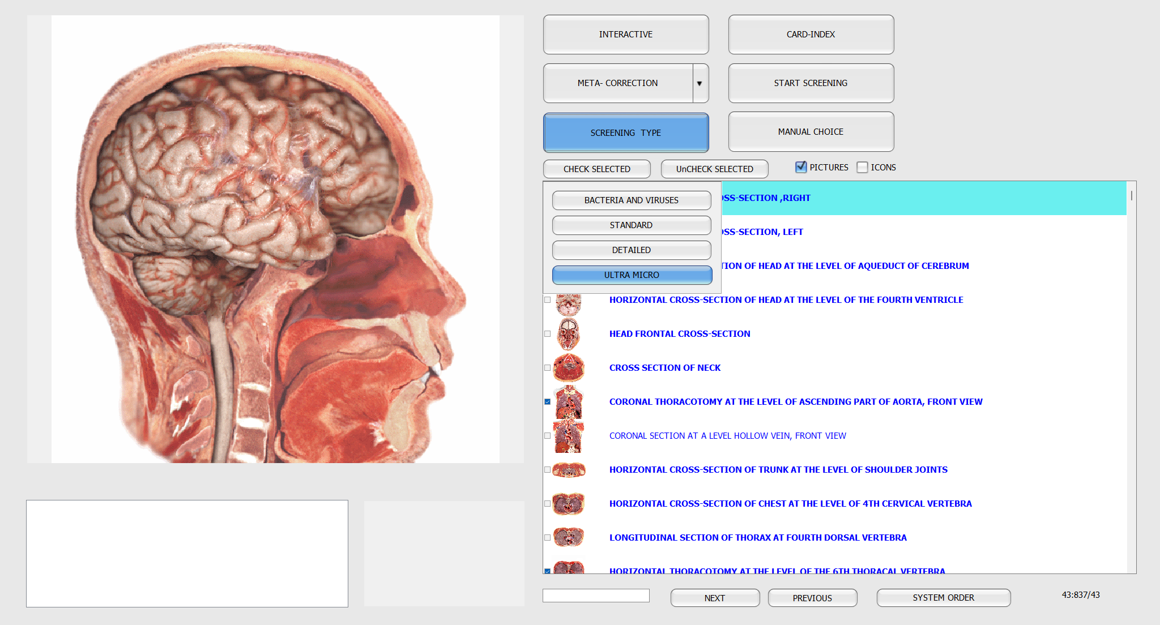Pick the DETAILED screening option
1160x625 pixels.
click(632, 250)
